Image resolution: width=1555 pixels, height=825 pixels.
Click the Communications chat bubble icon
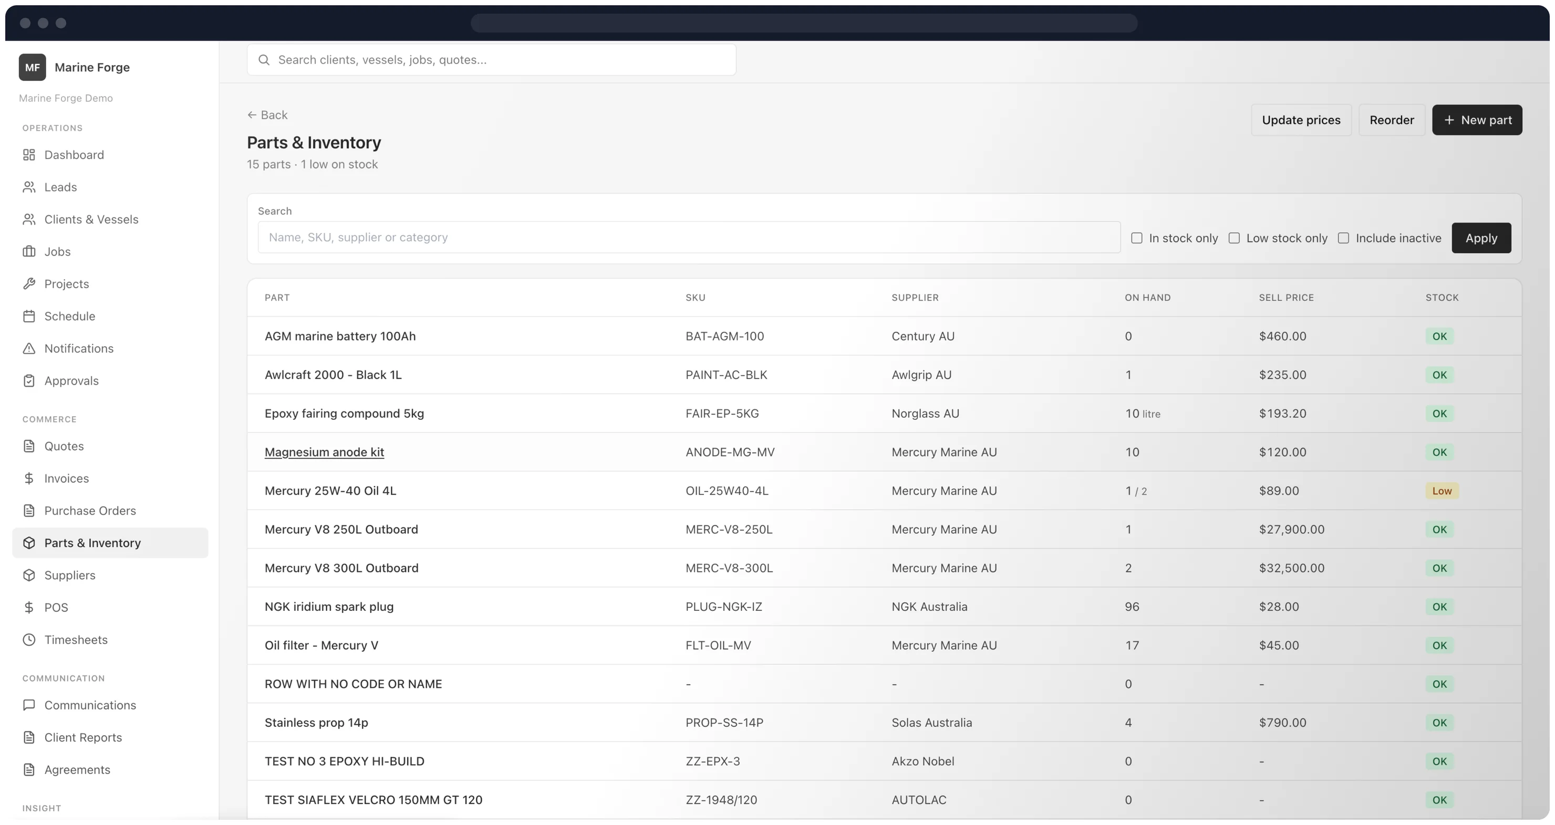[29, 705]
